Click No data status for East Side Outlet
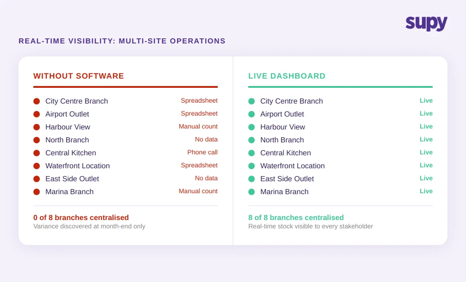 pos(206,178)
